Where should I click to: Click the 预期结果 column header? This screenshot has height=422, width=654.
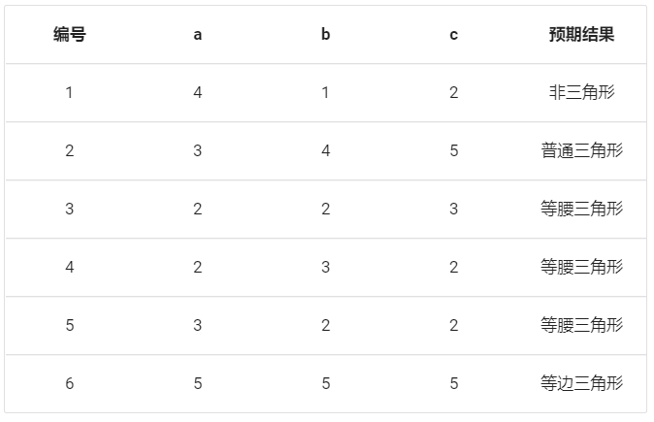pos(581,35)
